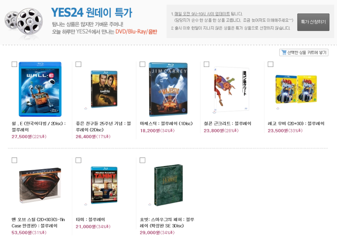Image resolution: width=337 pixels, height=241 pixels.
Task: Tick the checkbox for the Lego Movie
Action: pyautogui.click(x=270, y=64)
